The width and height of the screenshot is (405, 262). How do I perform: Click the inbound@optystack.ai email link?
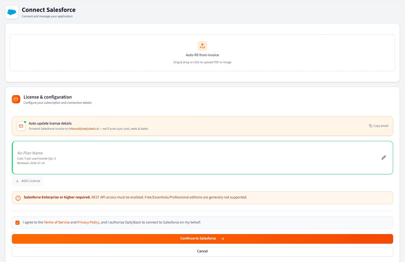84,129
